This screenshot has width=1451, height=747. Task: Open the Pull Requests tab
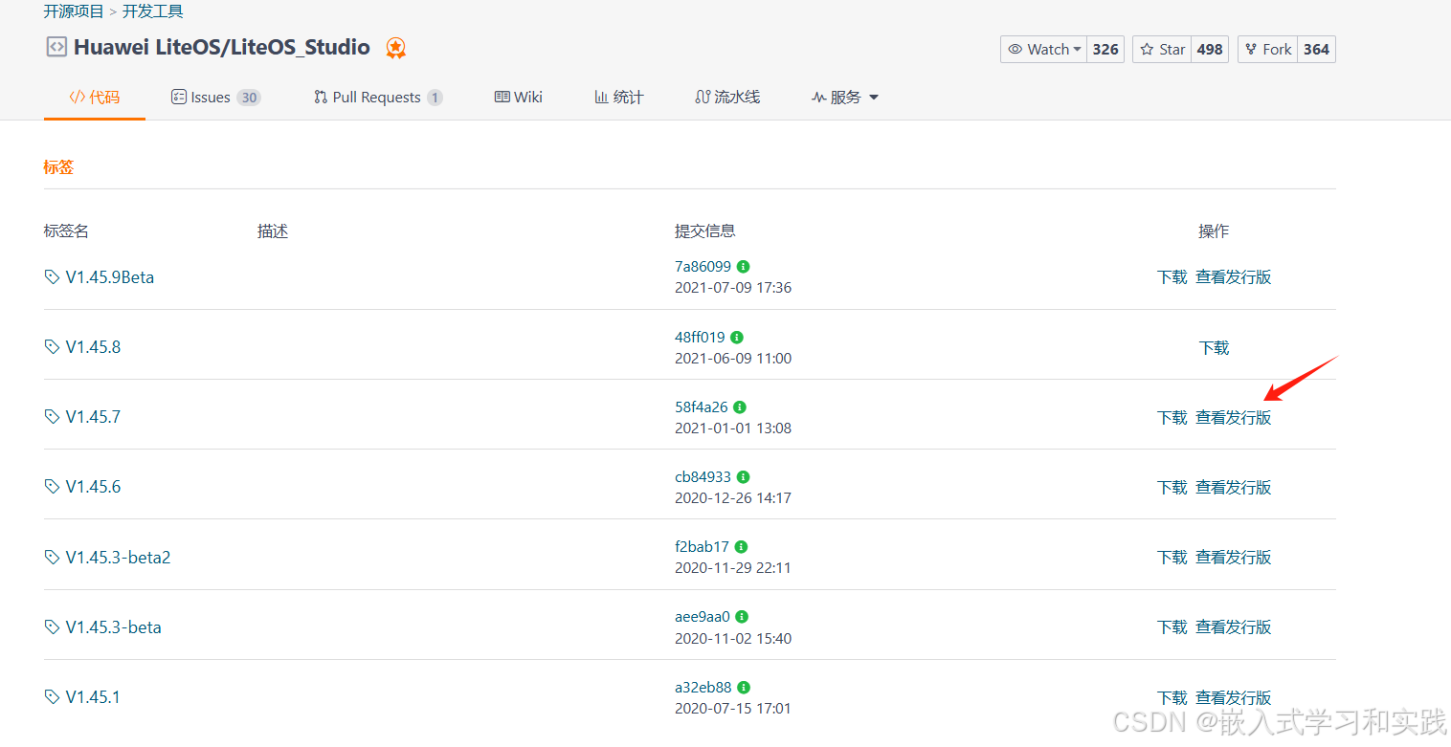(x=378, y=98)
